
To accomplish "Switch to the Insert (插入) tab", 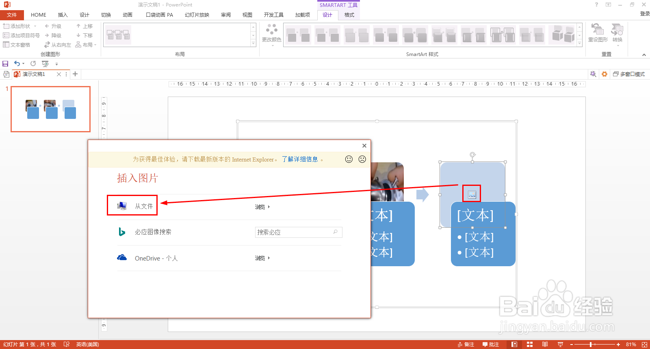I will click(x=63, y=15).
